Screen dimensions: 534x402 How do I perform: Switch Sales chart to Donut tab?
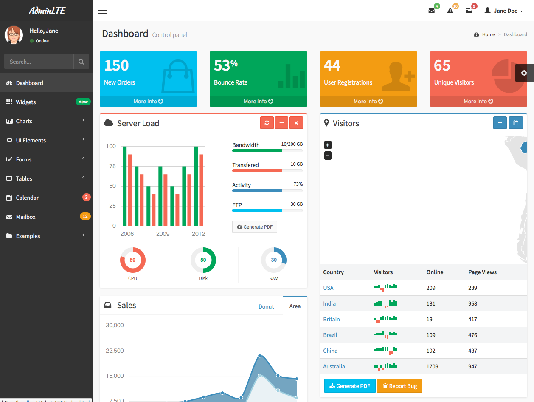point(266,306)
